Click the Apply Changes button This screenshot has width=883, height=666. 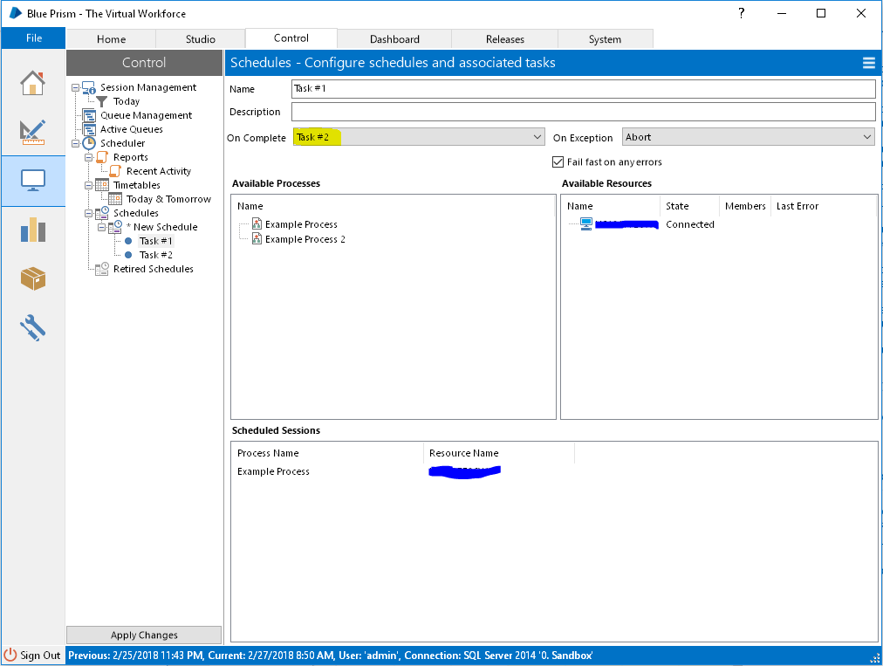tap(144, 635)
